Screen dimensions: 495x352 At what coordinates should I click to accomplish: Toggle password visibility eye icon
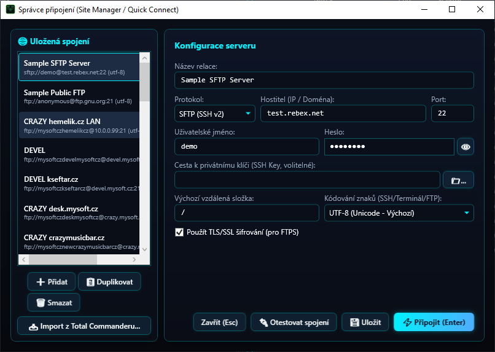(x=466, y=147)
